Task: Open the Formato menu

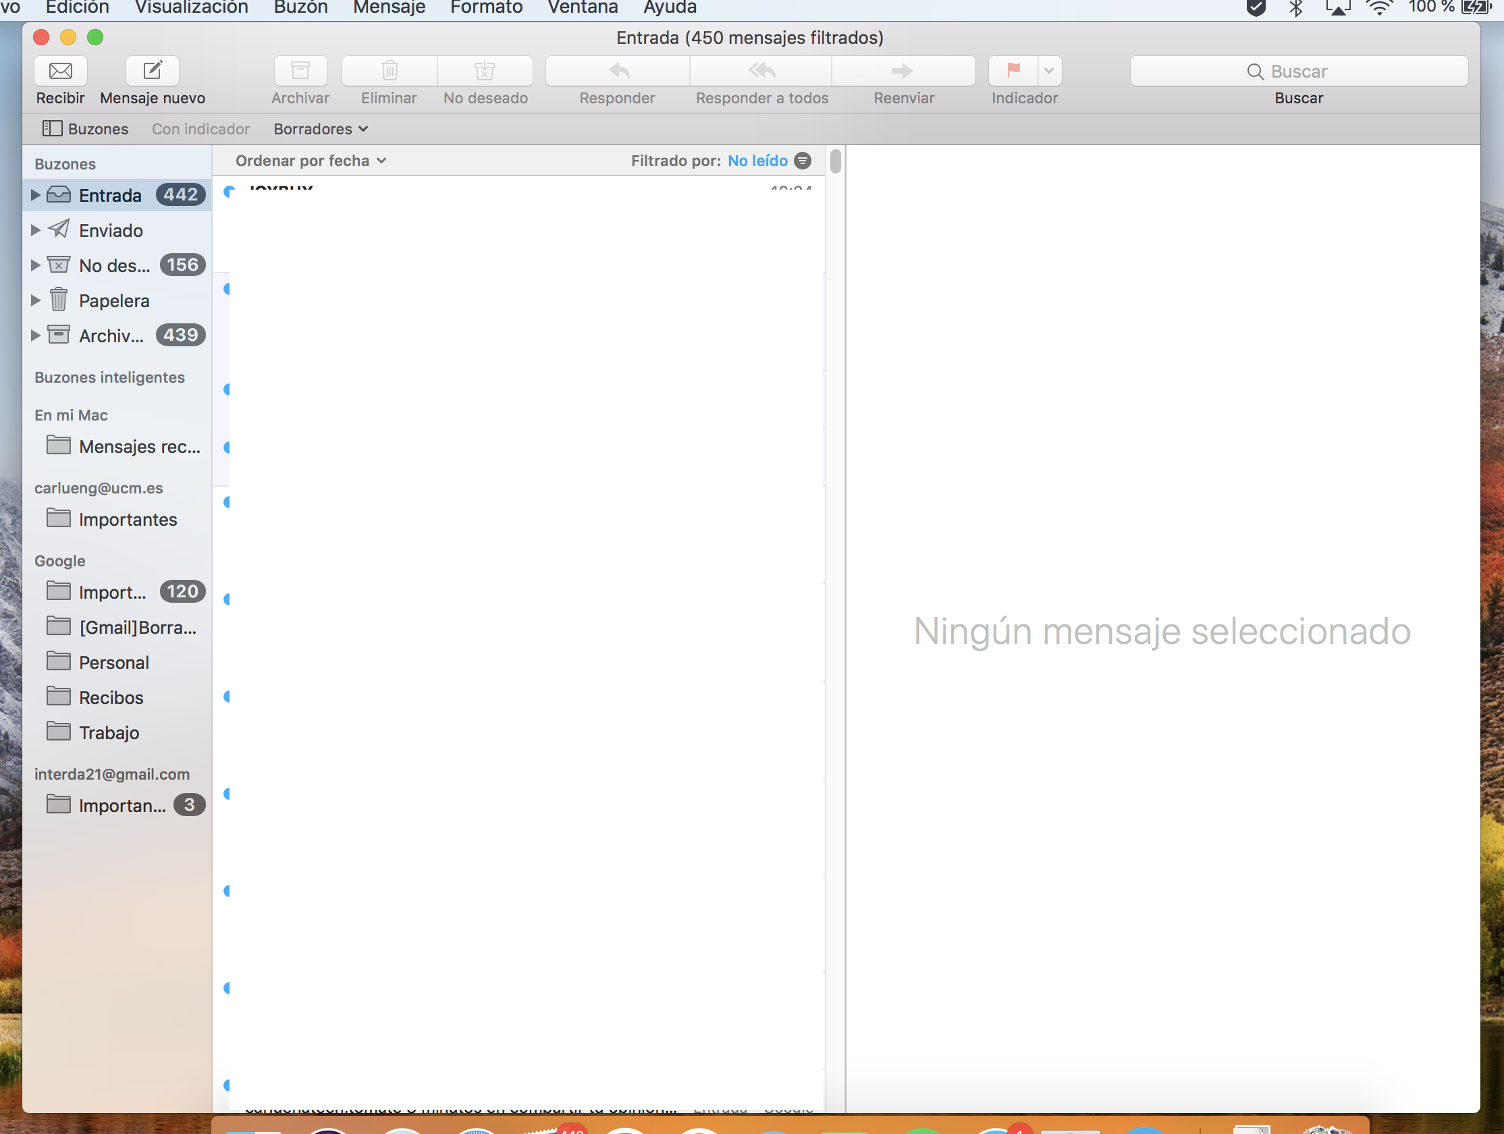Action: click(486, 7)
